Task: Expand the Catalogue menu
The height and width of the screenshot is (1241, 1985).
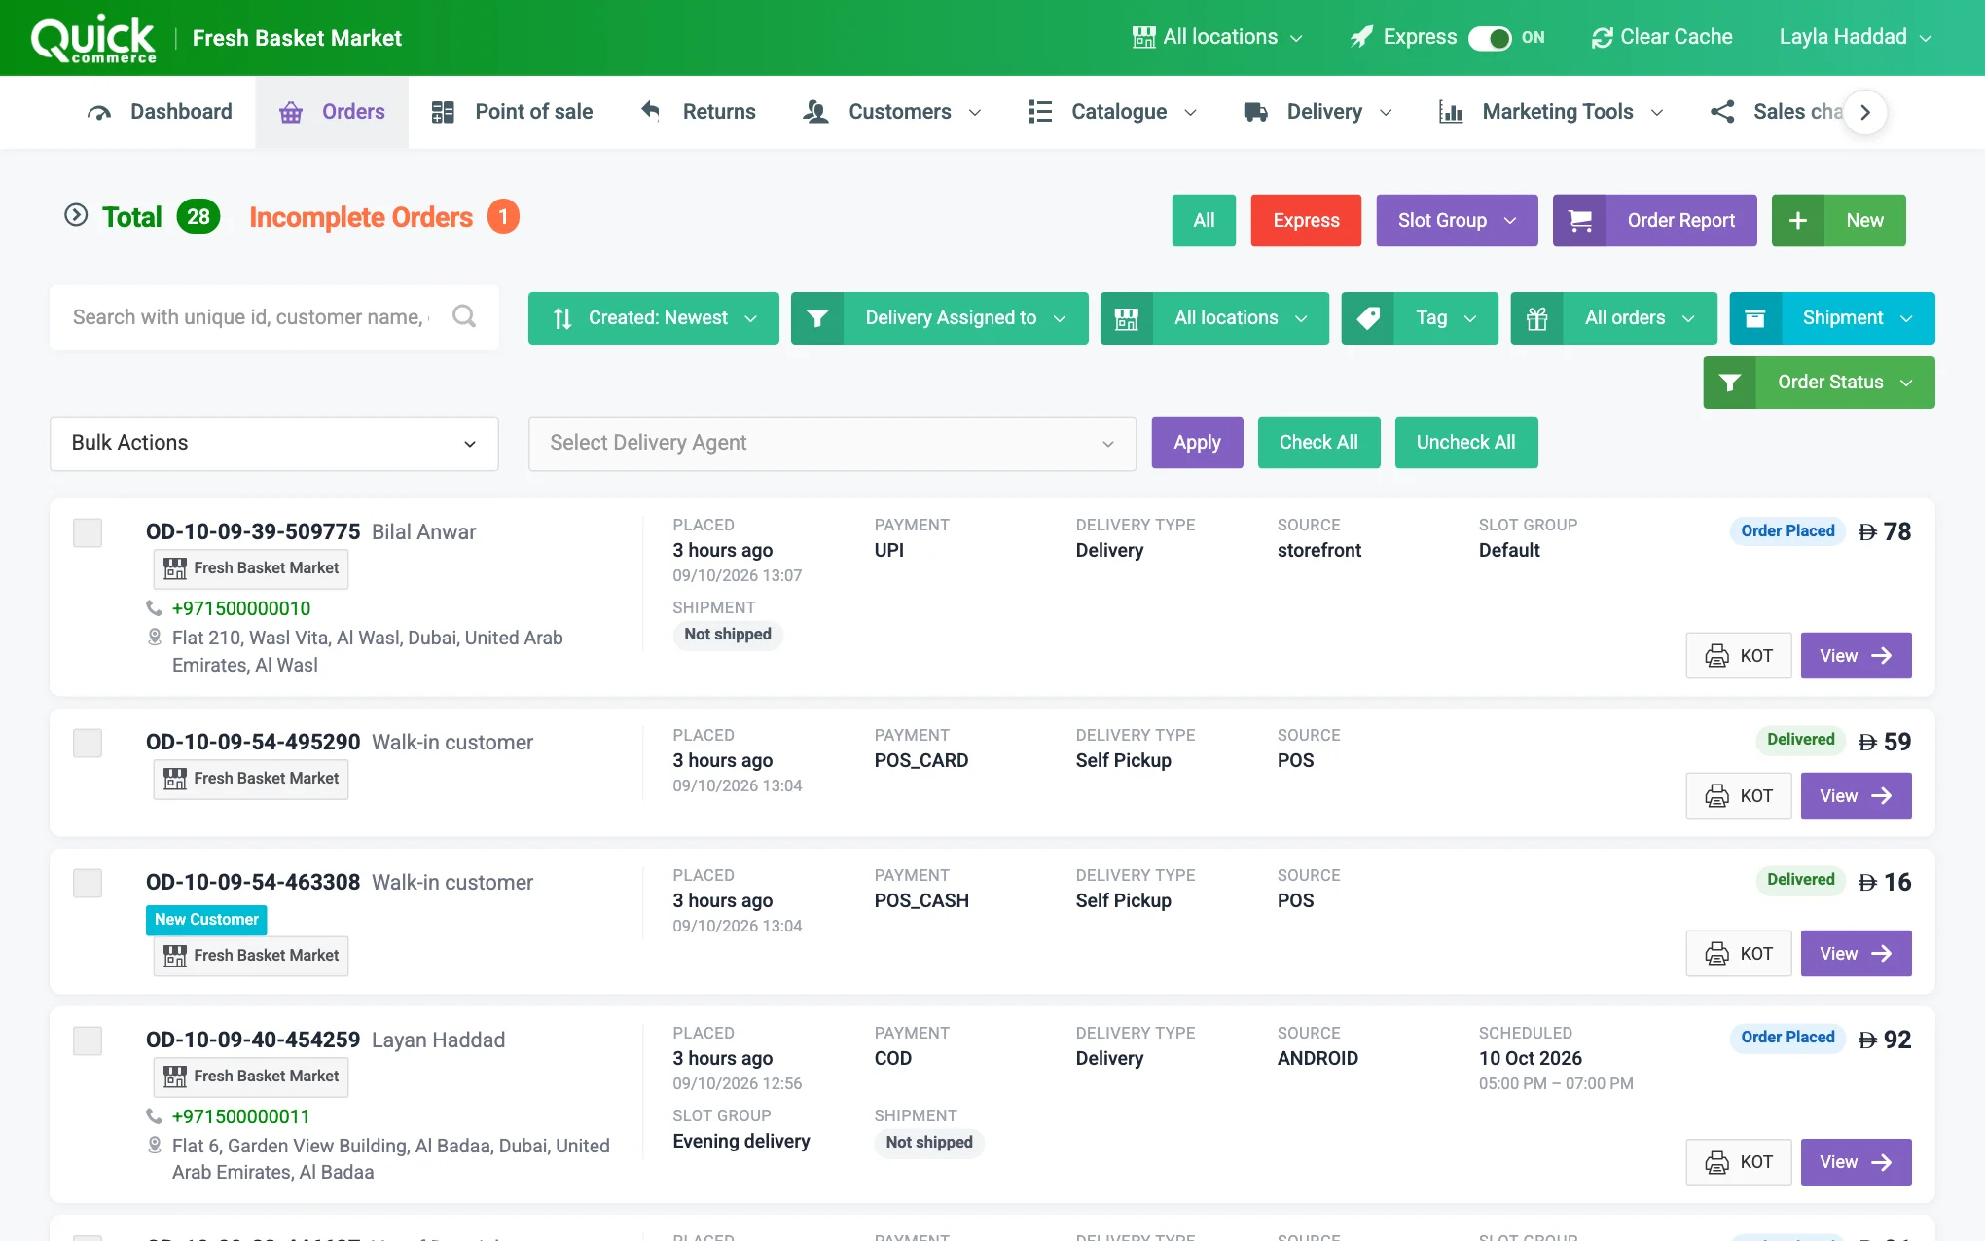Action: pyautogui.click(x=1112, y=112)
